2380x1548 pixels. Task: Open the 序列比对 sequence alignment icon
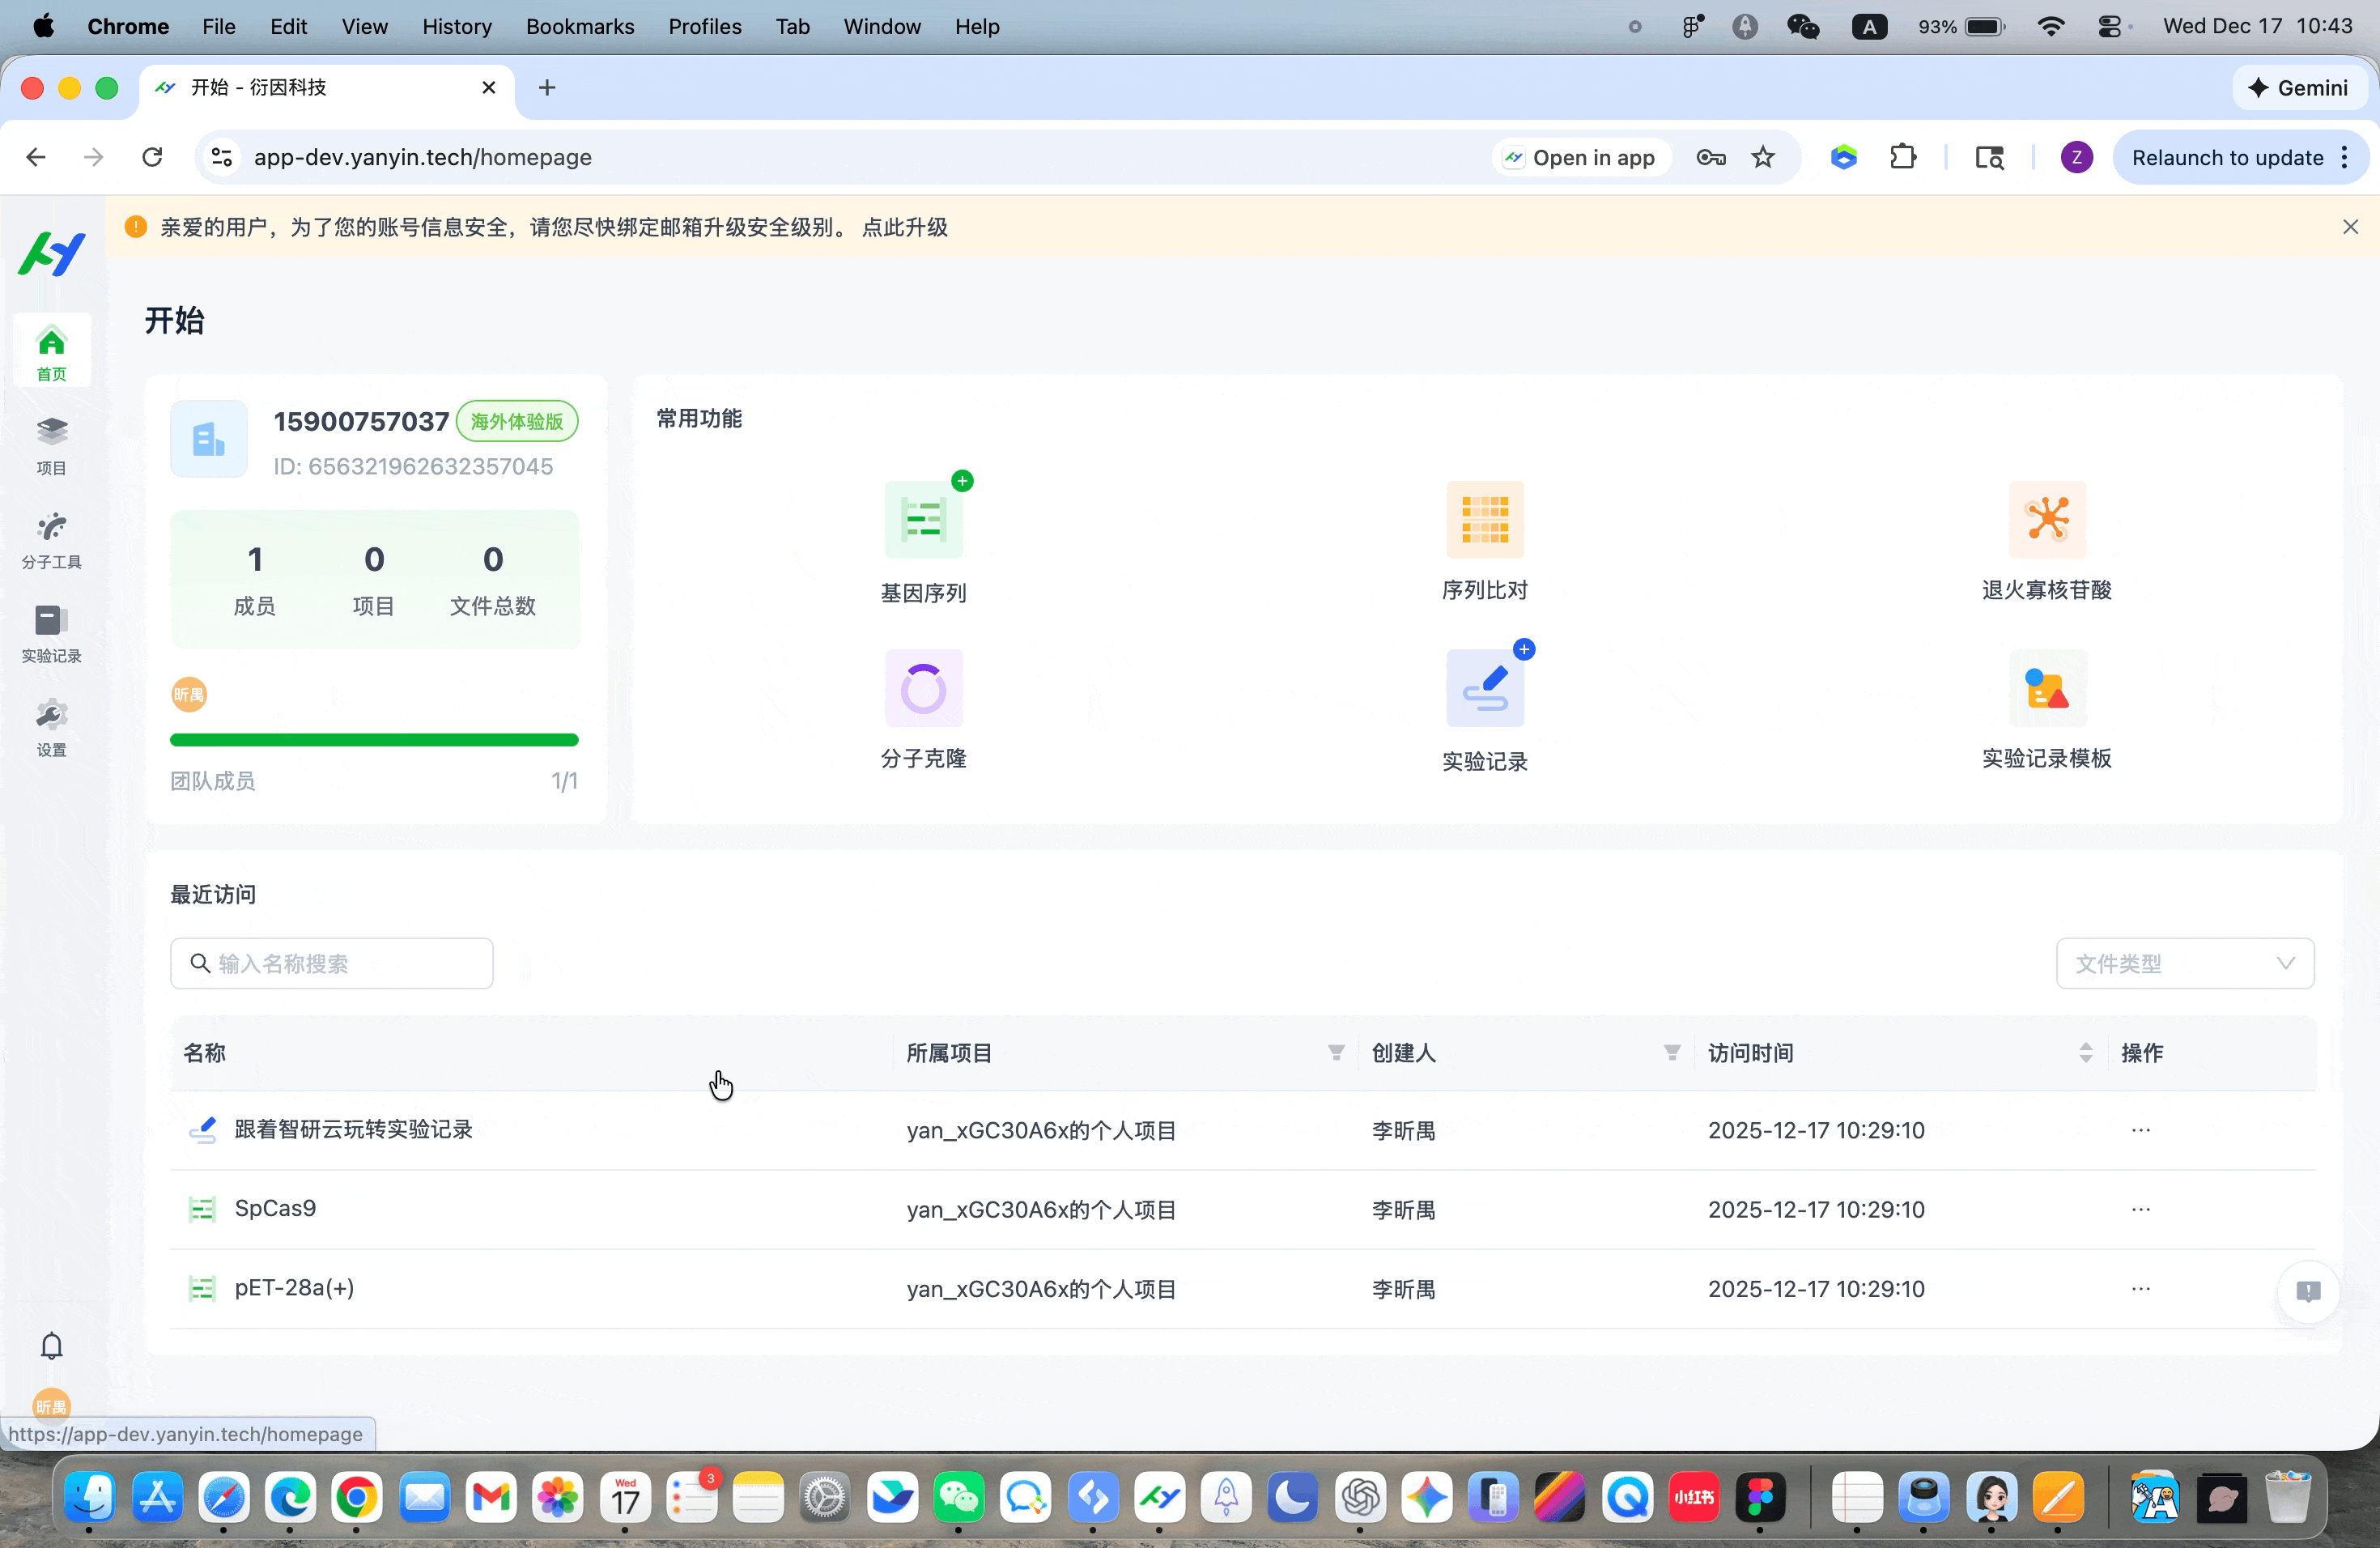point(1484,520)
